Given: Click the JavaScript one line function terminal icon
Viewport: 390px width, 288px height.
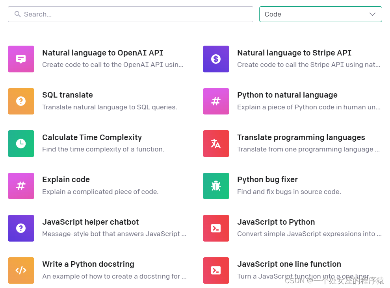Looking at the screenshot, I should 216,270.
